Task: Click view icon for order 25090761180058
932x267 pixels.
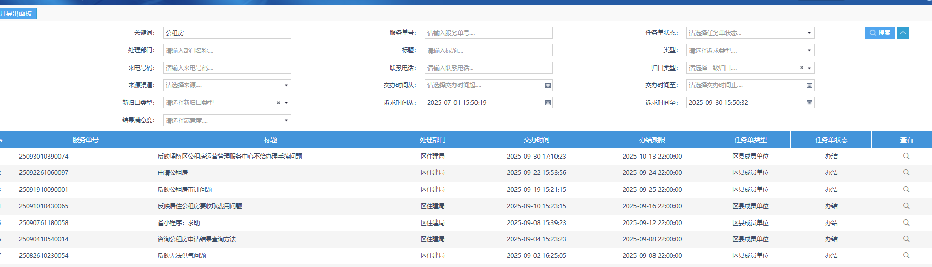Action: [x=906, y=222]
